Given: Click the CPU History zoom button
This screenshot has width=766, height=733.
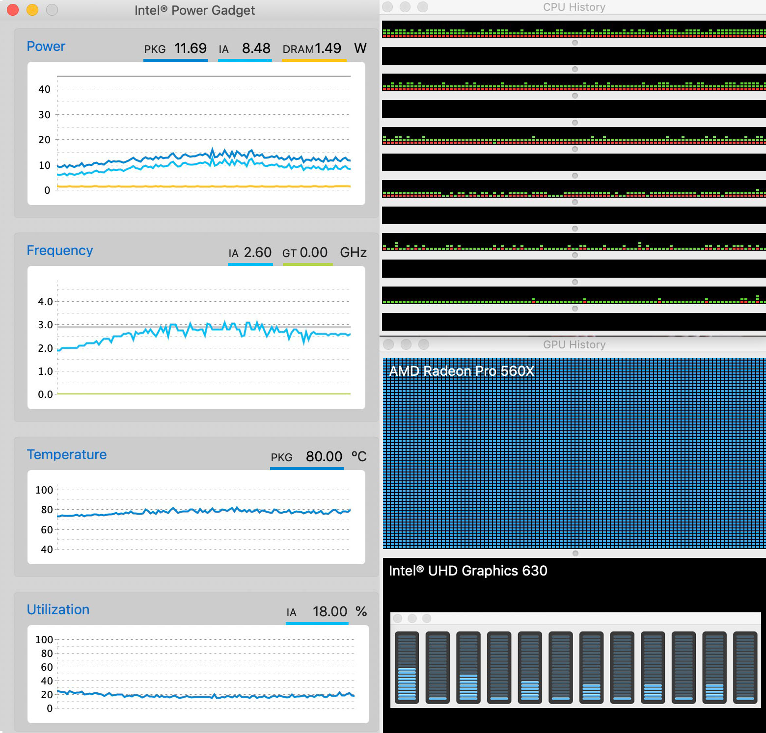Looking at the screenshot, I should 423,7.
